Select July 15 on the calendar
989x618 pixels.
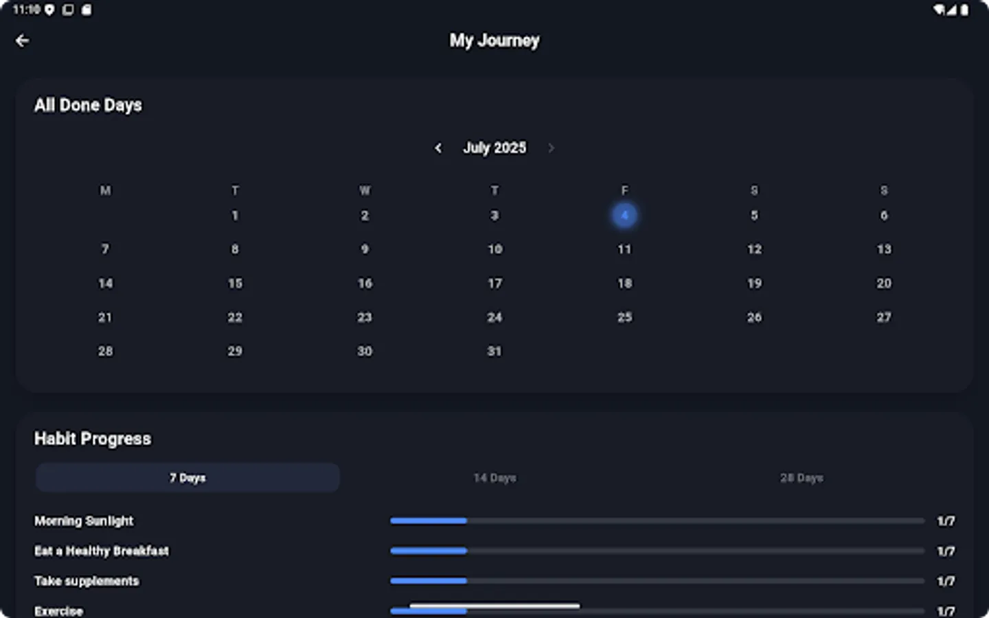235,283
